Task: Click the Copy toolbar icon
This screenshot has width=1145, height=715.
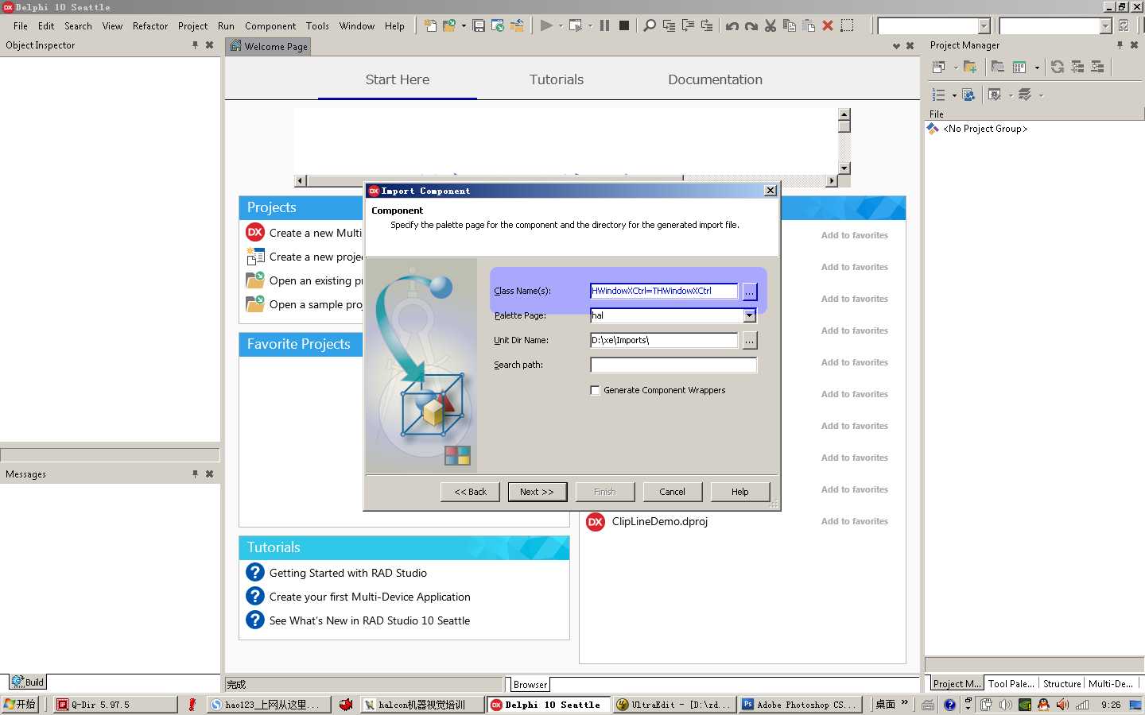Action: point(790,25)
